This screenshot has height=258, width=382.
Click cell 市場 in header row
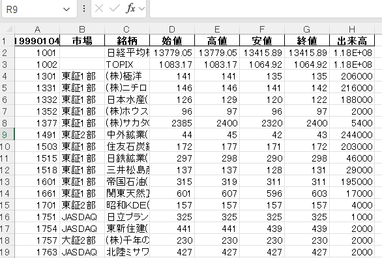(x=82, y=40)
